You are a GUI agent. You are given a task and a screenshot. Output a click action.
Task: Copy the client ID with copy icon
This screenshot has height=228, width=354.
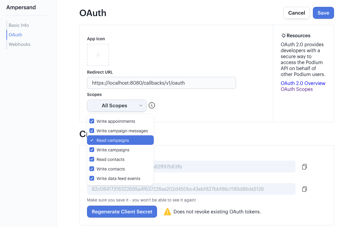304,167
